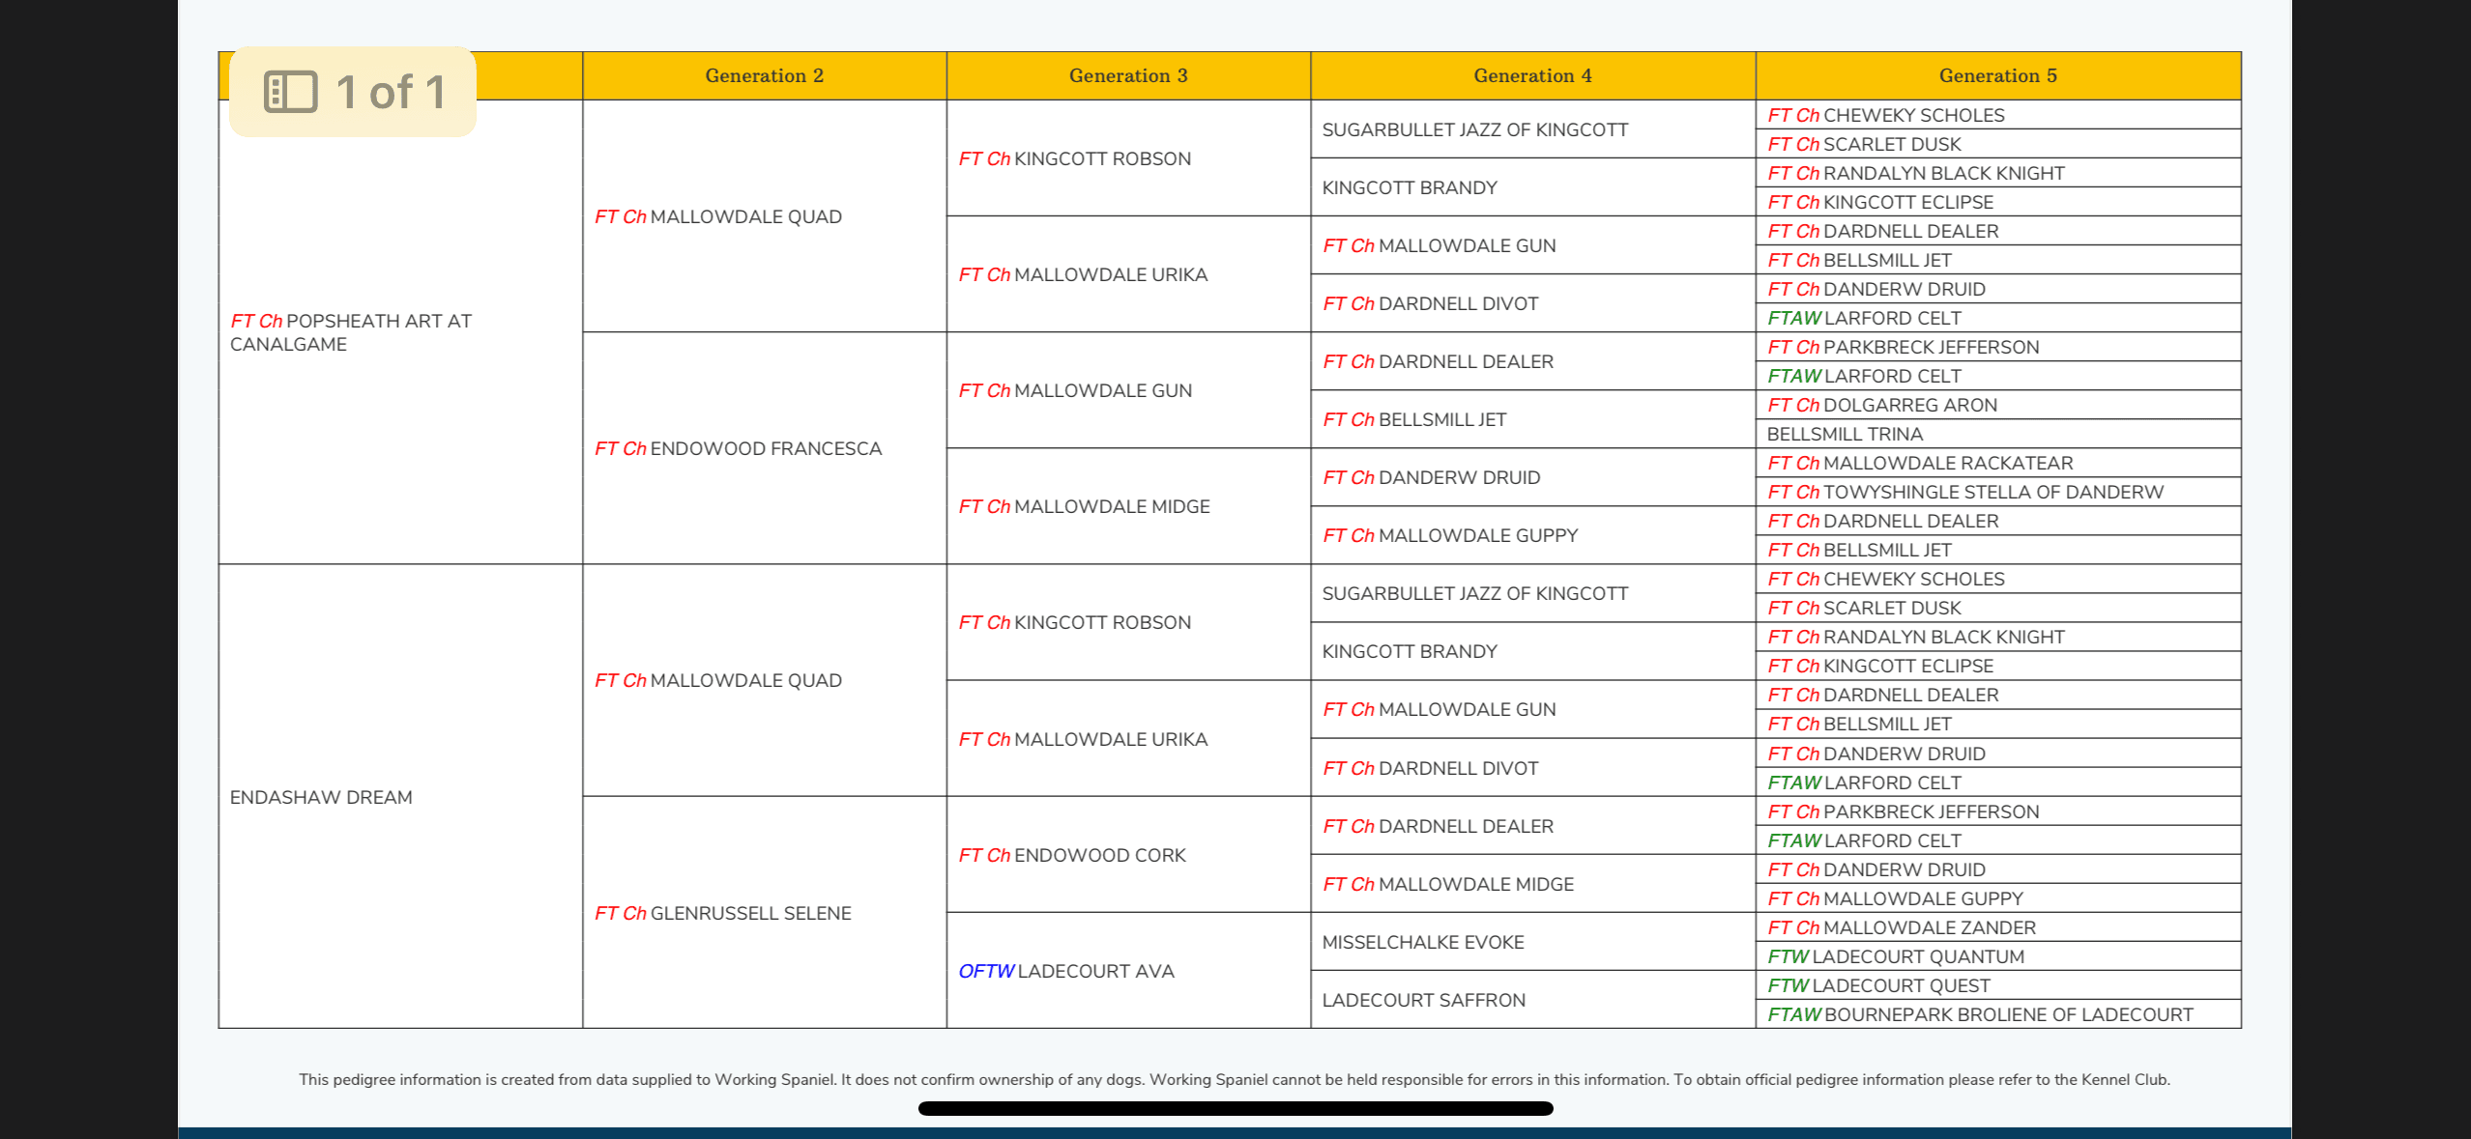2471x1139 pixels.
Task: Select BELLSMILL TRINA in Generation 5
Action: 1845,434
